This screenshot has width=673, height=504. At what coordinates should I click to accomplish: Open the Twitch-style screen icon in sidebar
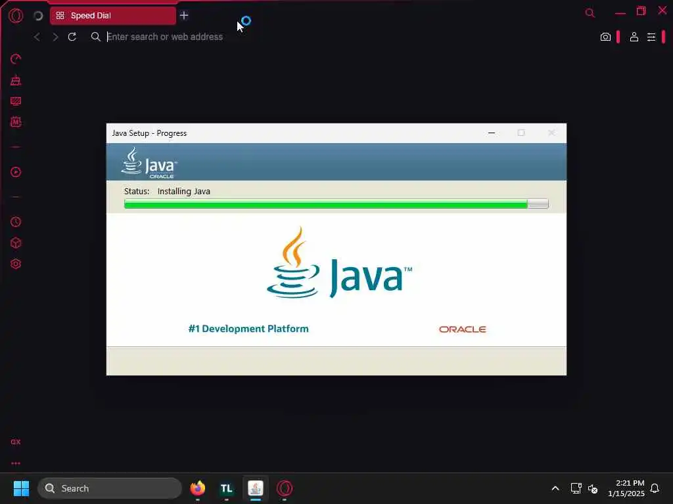[16, 101]
